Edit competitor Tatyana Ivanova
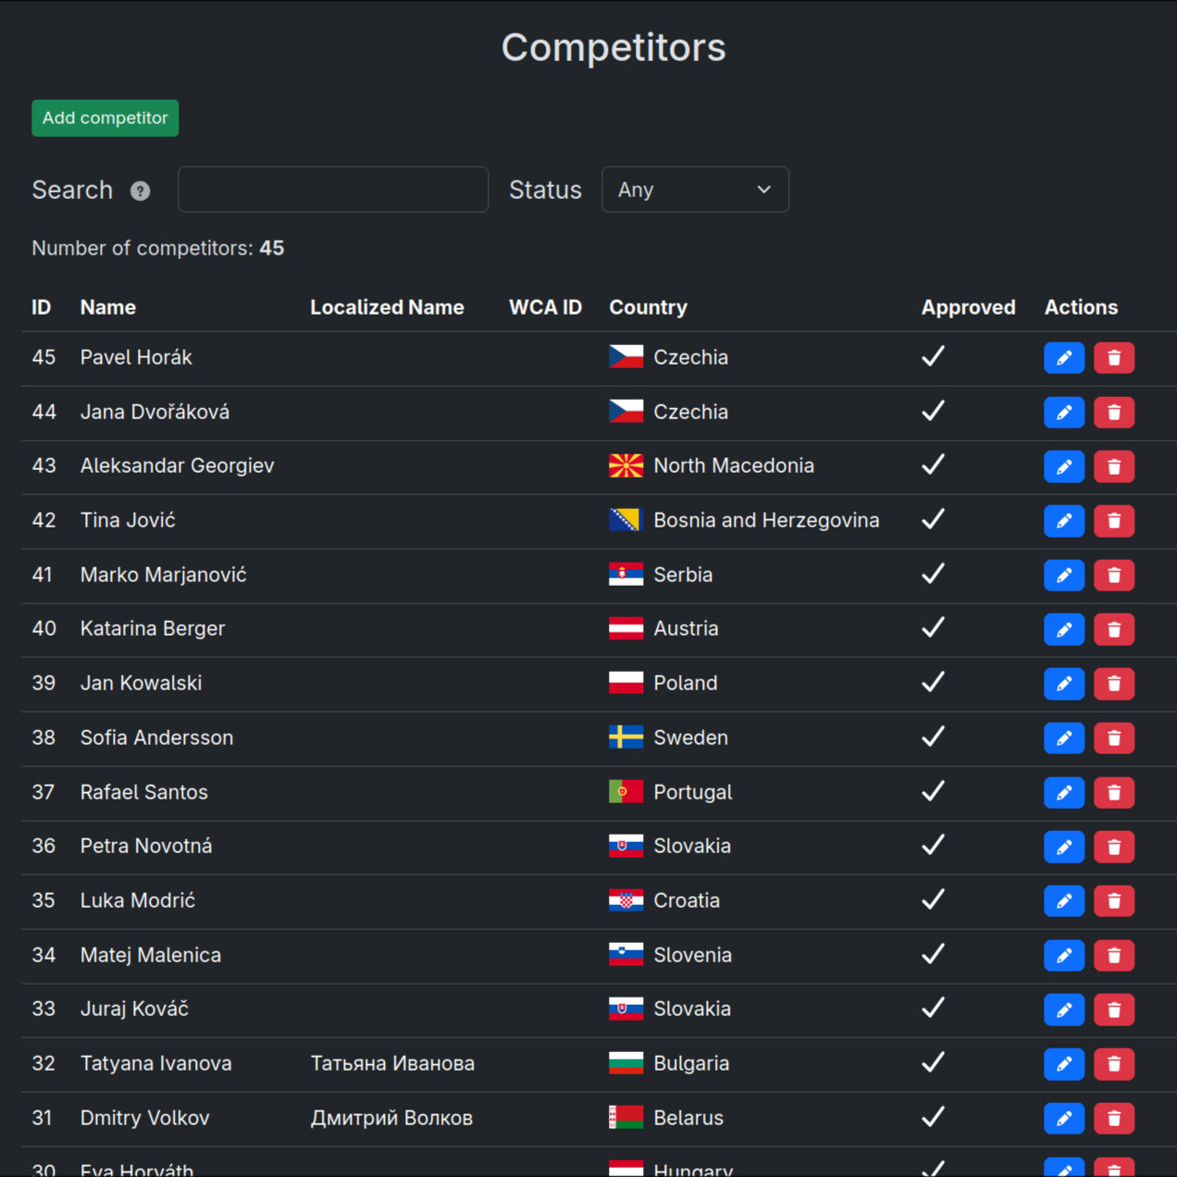 [1063, 1064]
